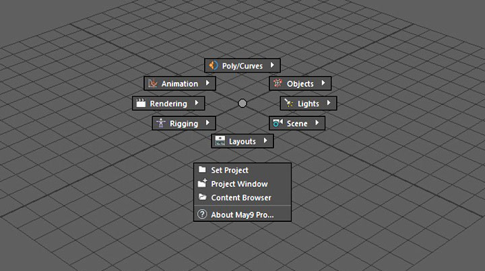485x271 pixels.
Task: Expand the Layouts submenu arrow
Action: (x=265, y=141)
